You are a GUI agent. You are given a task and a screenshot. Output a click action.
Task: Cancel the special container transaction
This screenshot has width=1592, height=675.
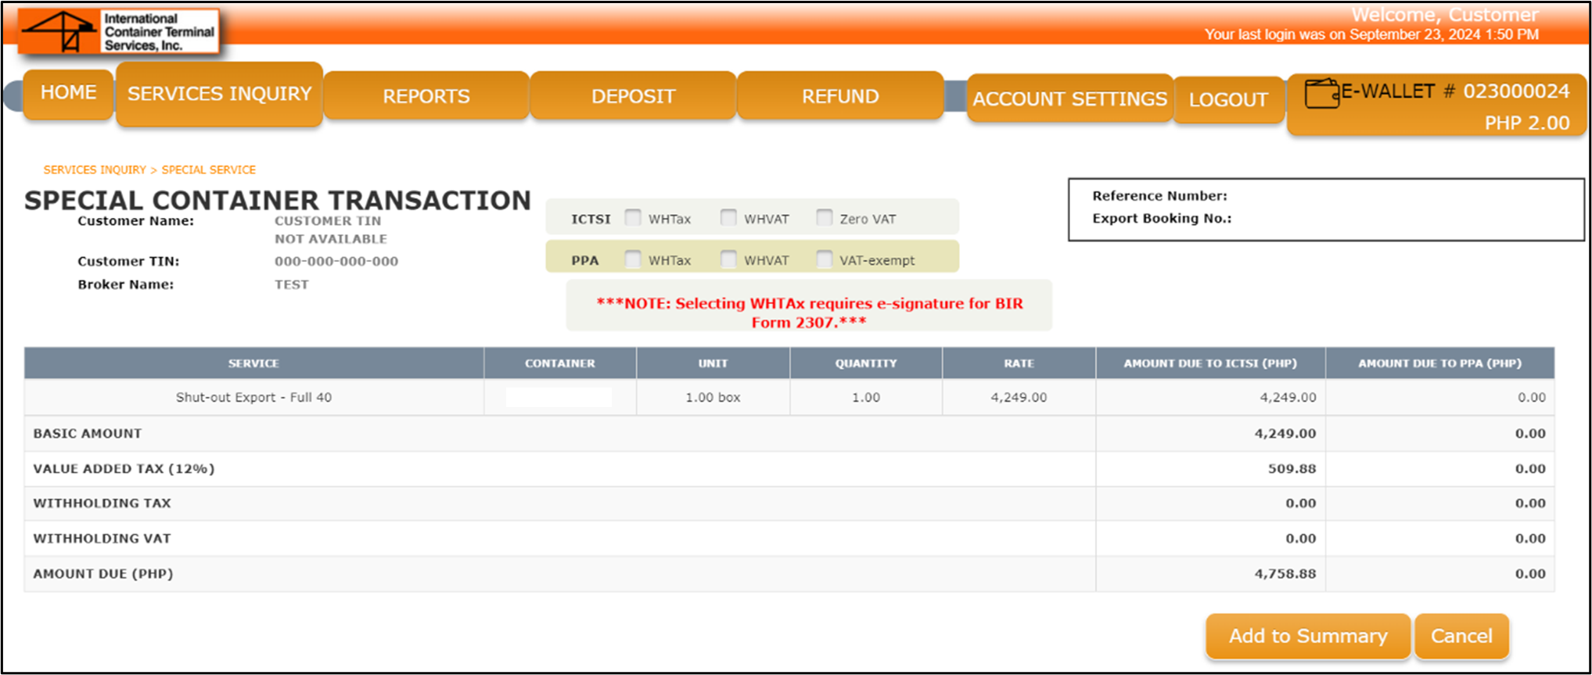coord(1461,636)
